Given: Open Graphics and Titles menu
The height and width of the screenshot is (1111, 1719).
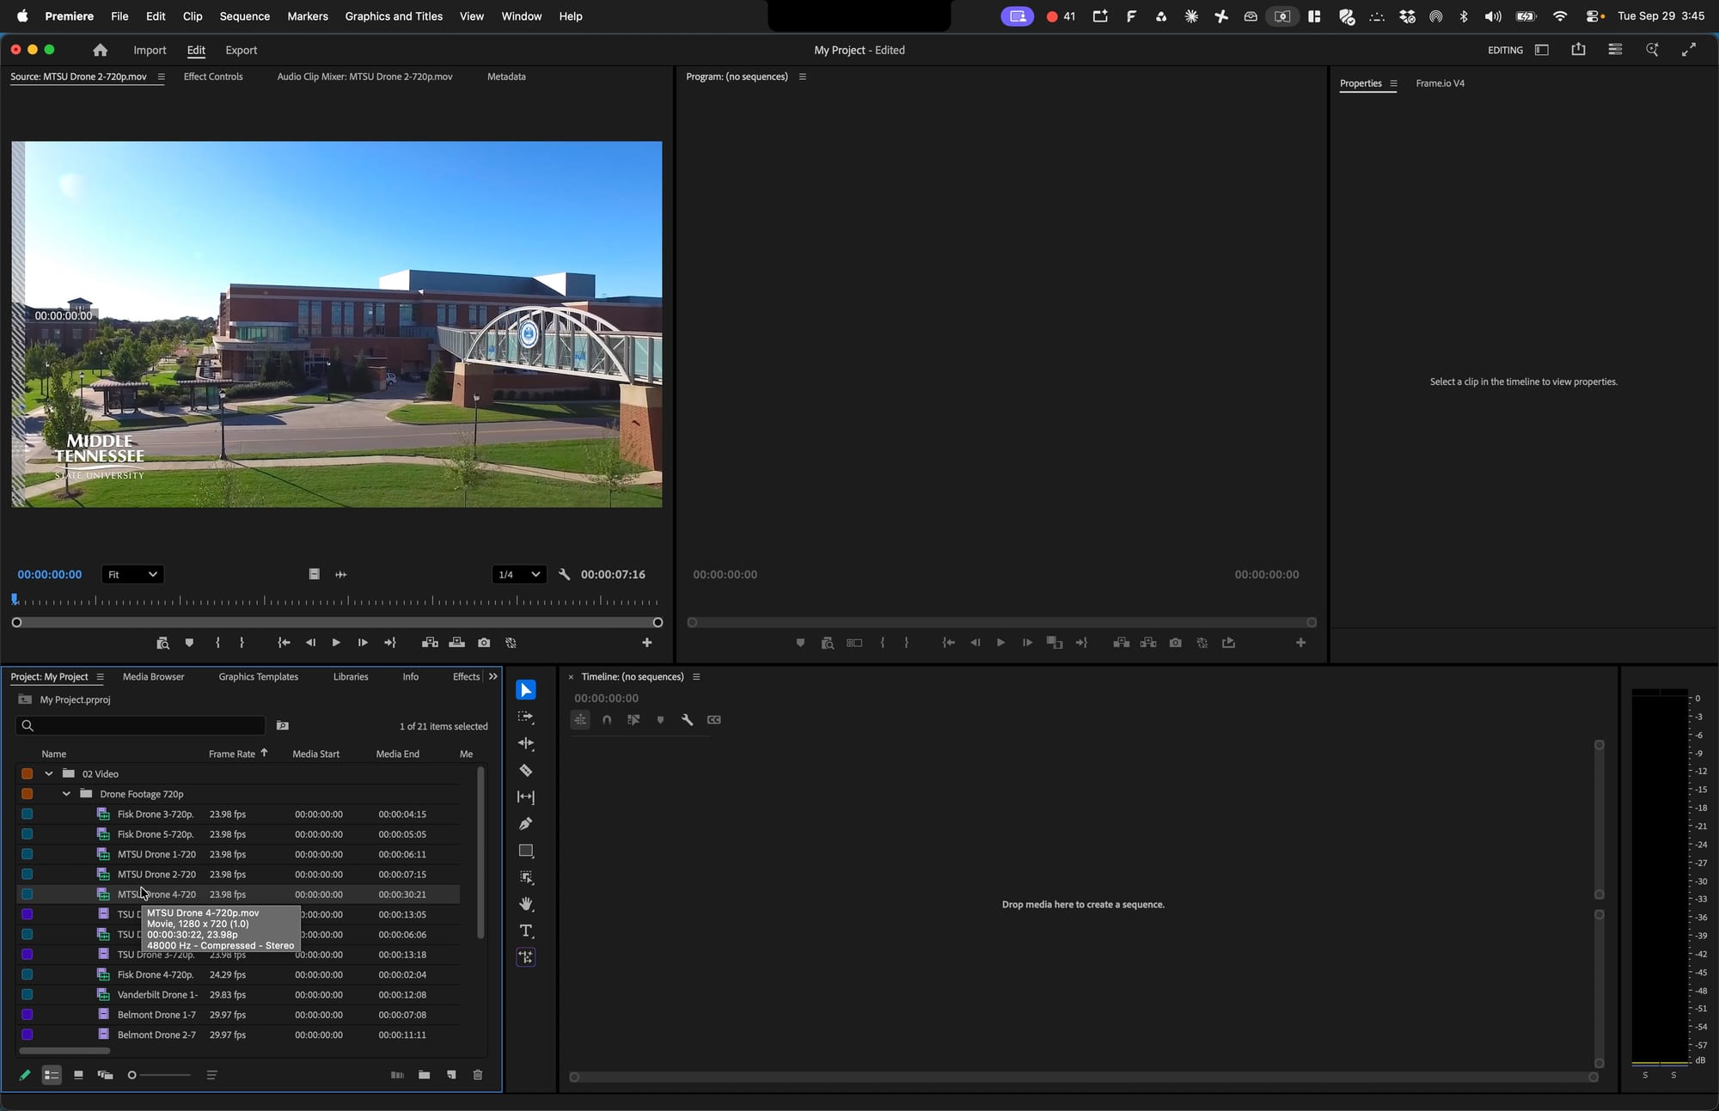Looking at the screenshot, I should click(394, 16).
